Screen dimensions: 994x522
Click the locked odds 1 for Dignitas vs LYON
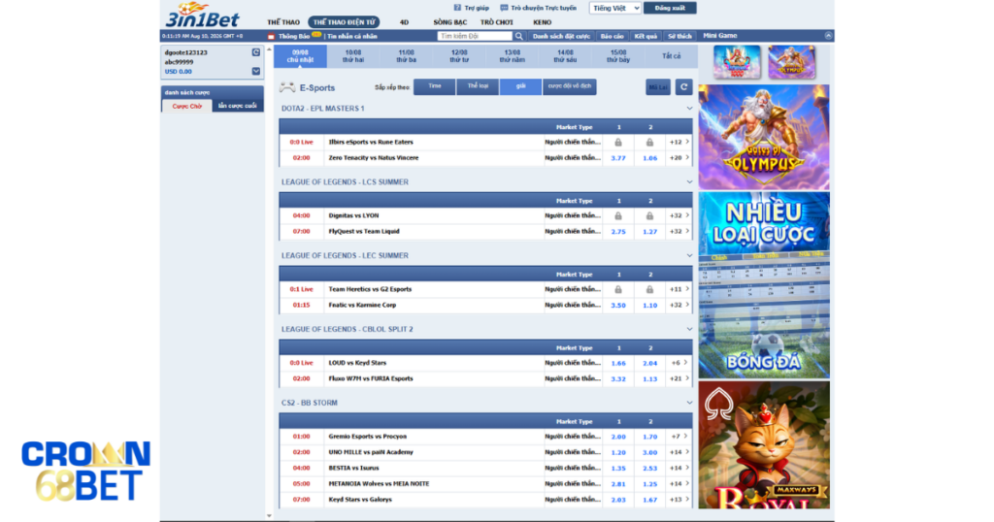point(618,216)
